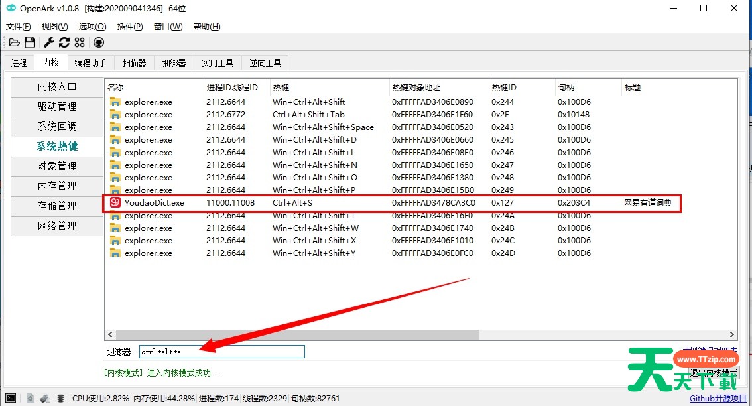Screen dimensions: 752x406
Task: Click the open folder toolbar icon
Action: coord(14,42)
